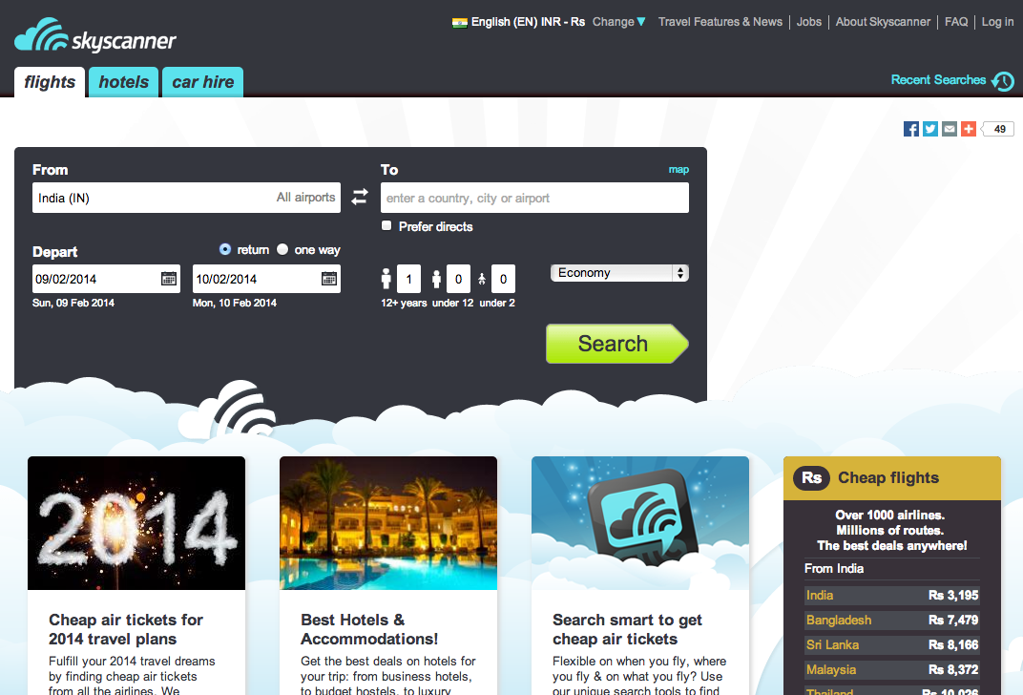Click the India flag icon
Screen dimensions: 1023x695
[x=459, y=22]
